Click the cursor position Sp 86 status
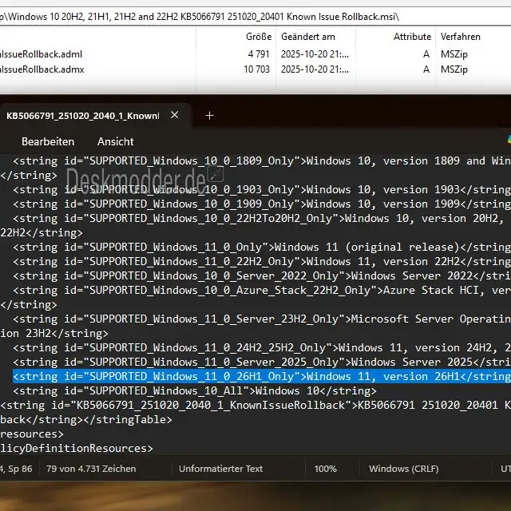 point(16,469)
